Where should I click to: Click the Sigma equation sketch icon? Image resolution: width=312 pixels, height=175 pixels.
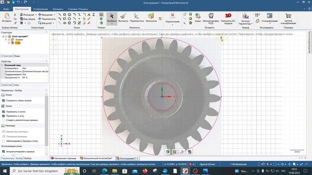[94, 15]
